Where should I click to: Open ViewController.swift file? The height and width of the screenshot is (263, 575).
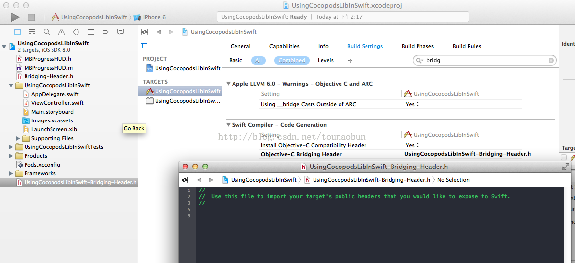coord(57,103)
